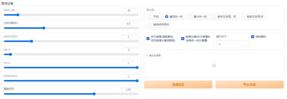
Task: Click the music note icon beside 输出的语音
Action: [147, 56]
